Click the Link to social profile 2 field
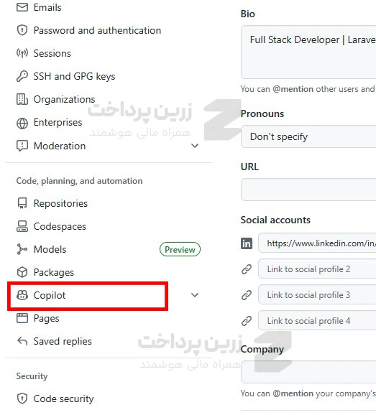The image size is (376, 415). click(317, 269)
